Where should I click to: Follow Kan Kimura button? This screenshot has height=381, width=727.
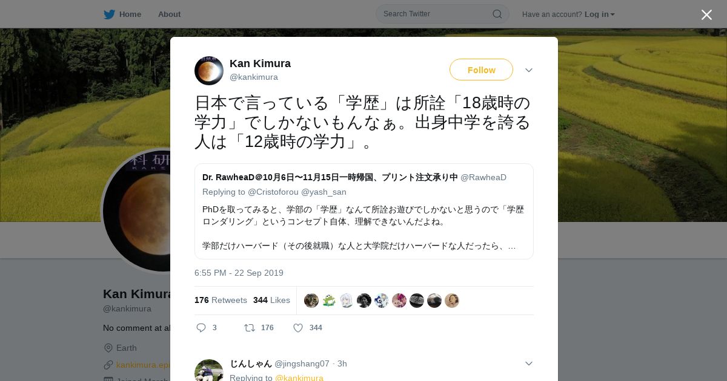tap(481, 70)
